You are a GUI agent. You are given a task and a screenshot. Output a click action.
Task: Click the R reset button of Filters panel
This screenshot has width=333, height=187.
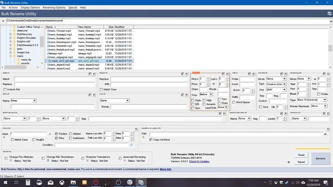(136, 129)
